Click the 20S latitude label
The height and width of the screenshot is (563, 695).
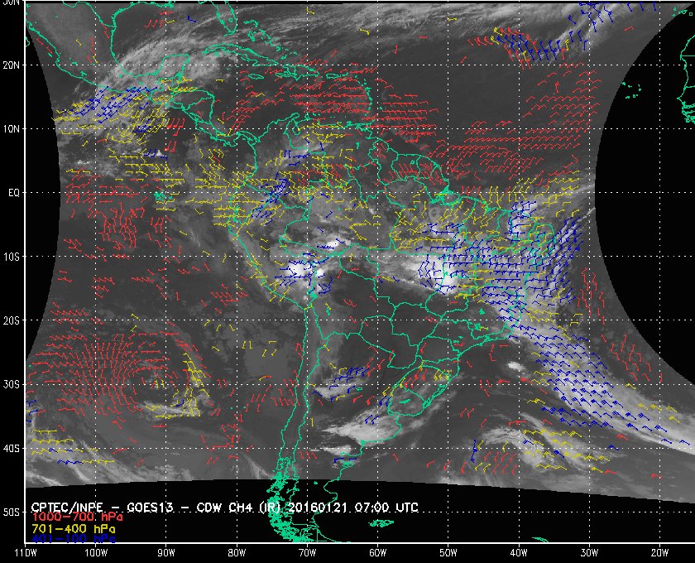point(11,320)
